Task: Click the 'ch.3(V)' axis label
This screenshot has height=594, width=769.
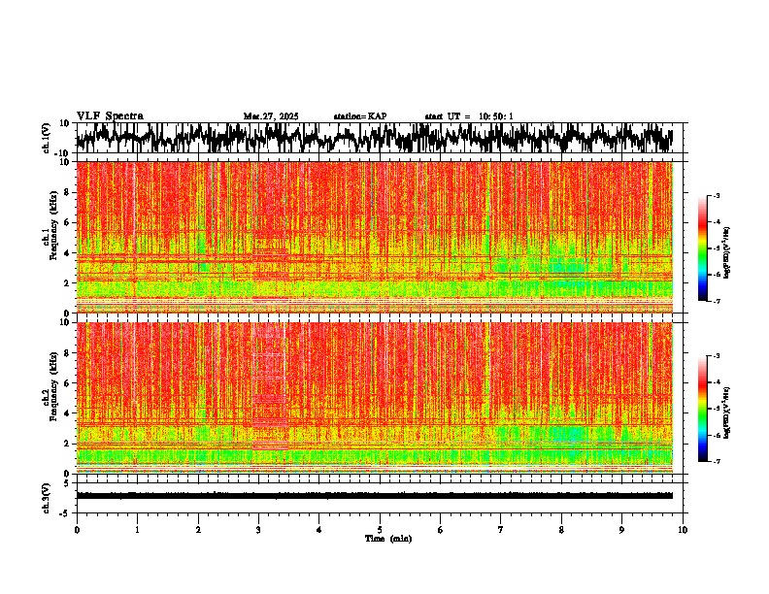Action: 47,498
